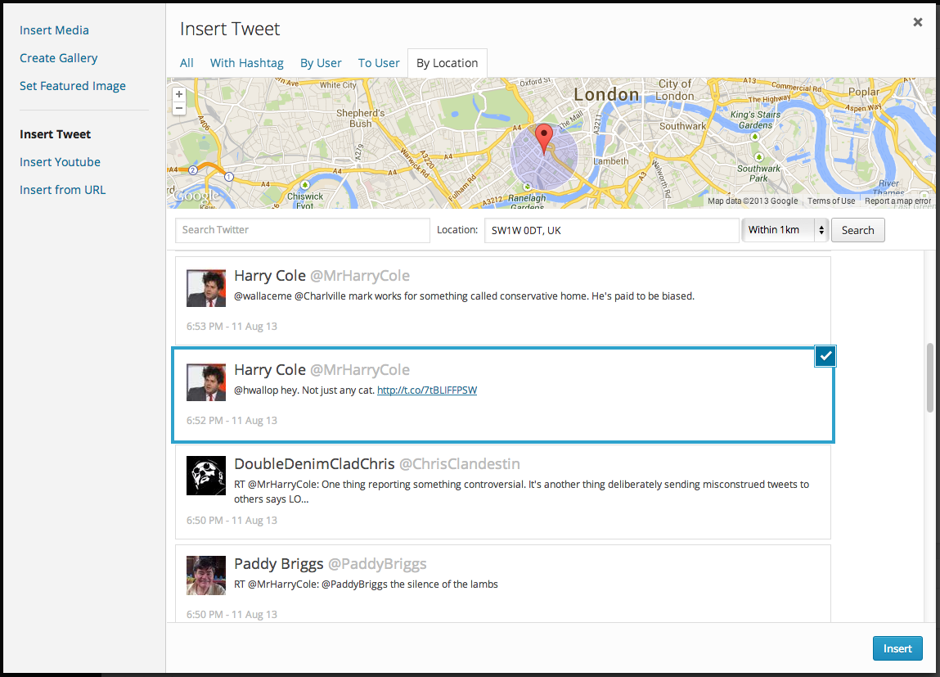This screenshot has height=677, width=940.
Task: Click the map zoom out minus button
Action: click(x=178, y=108)
